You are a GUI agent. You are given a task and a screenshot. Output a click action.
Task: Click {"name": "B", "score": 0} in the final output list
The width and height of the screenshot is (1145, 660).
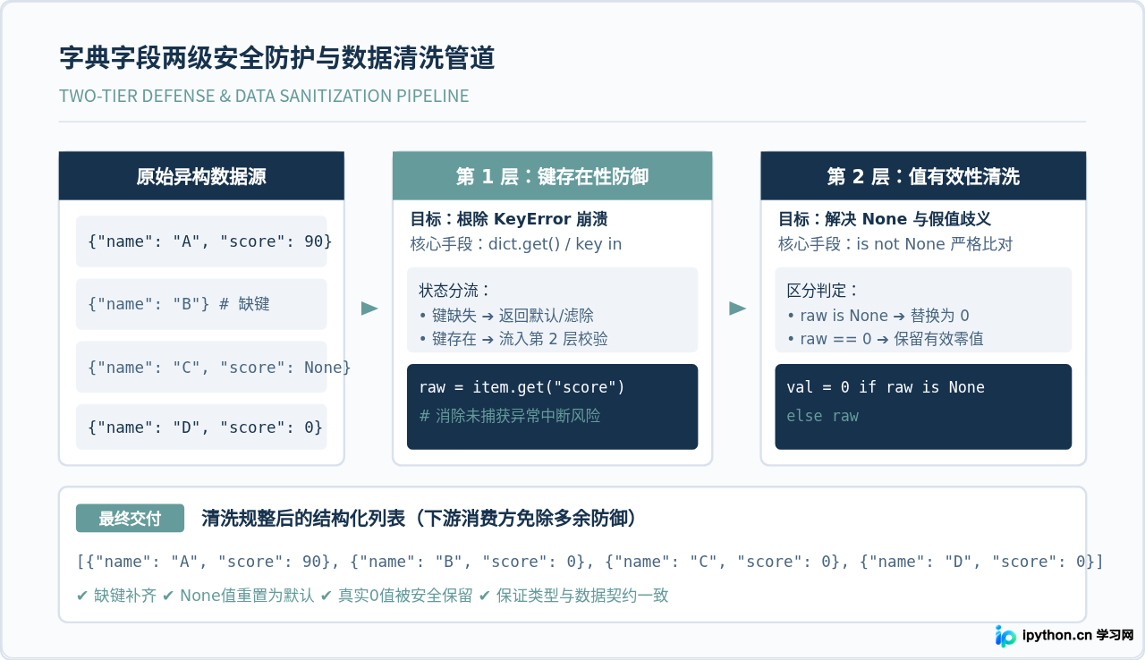tap(470, 562)
